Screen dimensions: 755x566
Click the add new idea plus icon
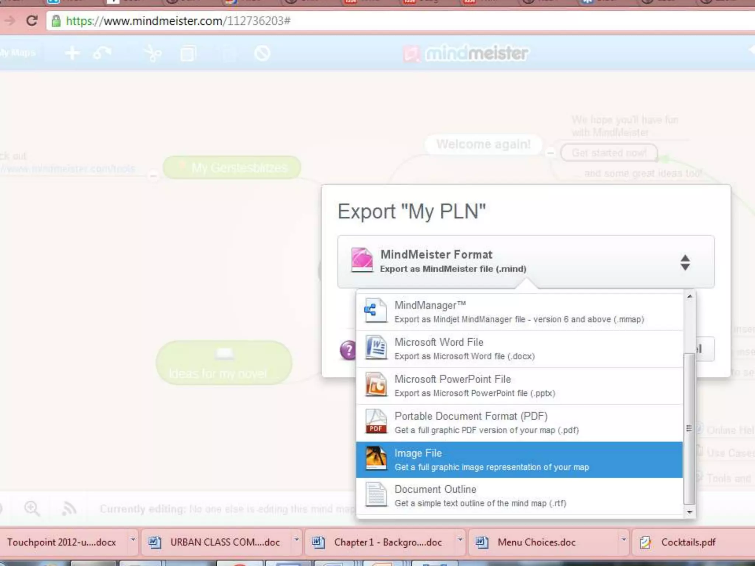click(72, 53)
